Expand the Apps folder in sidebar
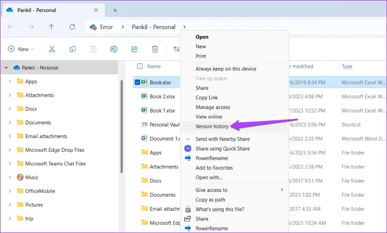This screenshot has height=233, width=387. pos(10,81)
